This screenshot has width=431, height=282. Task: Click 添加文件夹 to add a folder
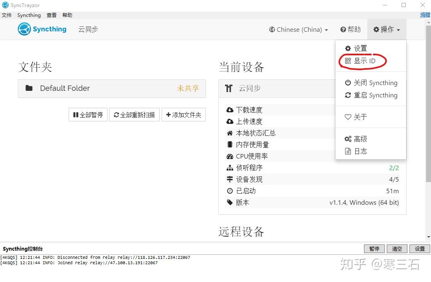tap(183, 114)
